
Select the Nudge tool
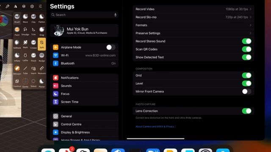coord(42,57)
